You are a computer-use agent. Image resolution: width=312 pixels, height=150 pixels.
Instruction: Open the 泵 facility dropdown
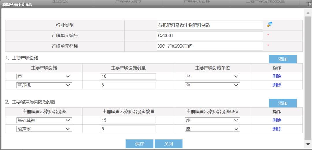[x=44, y=76]
